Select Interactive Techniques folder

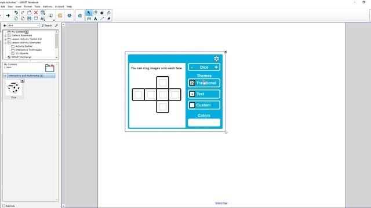tap(28, 50)
